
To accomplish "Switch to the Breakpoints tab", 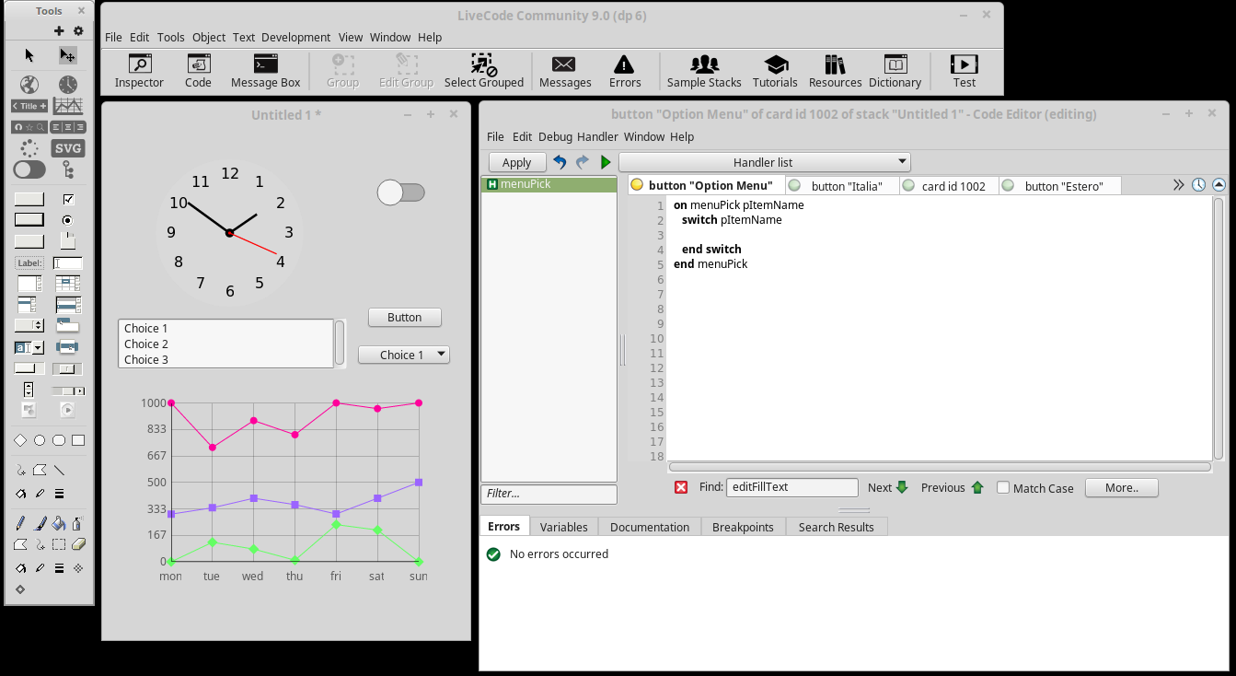I will tap(742, 527).
